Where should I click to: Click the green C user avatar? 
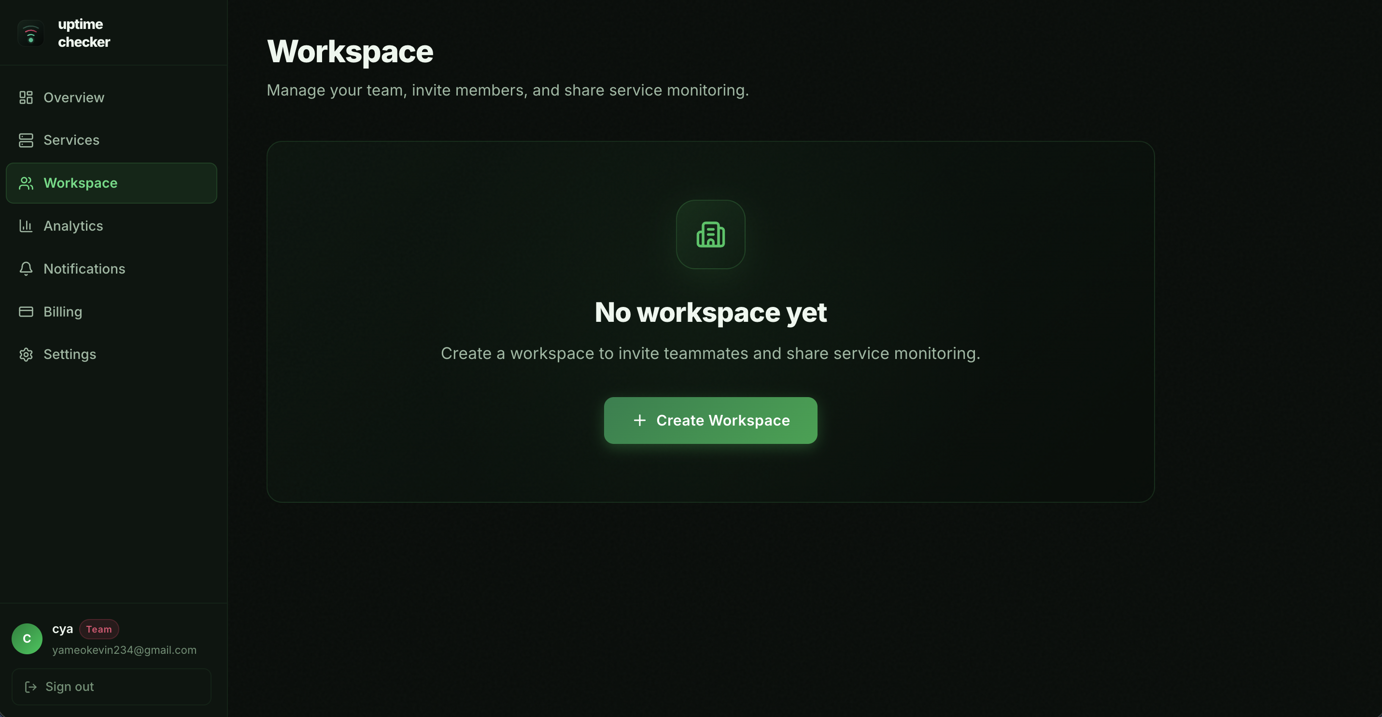[x=27, y=639]
